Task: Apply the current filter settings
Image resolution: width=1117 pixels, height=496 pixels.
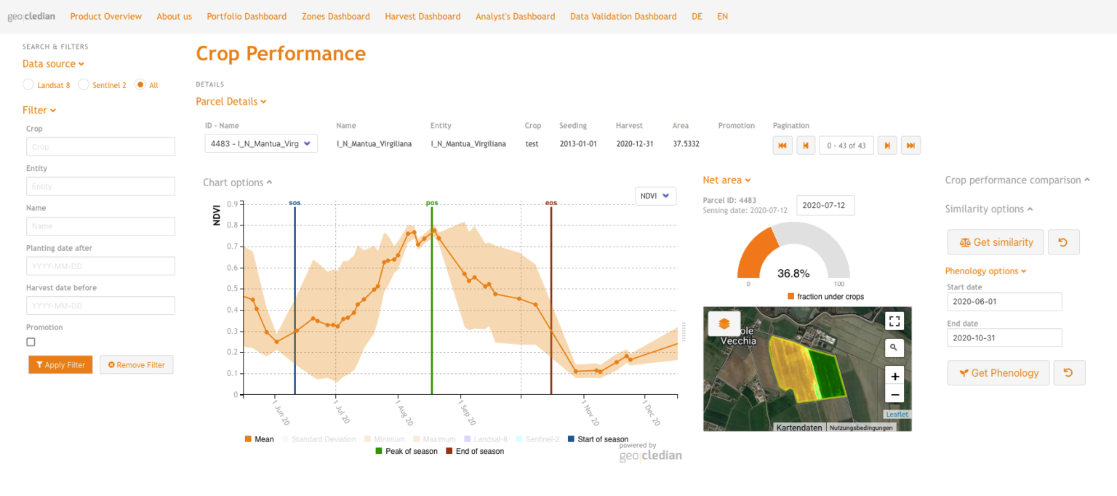Action: point(60,364)
